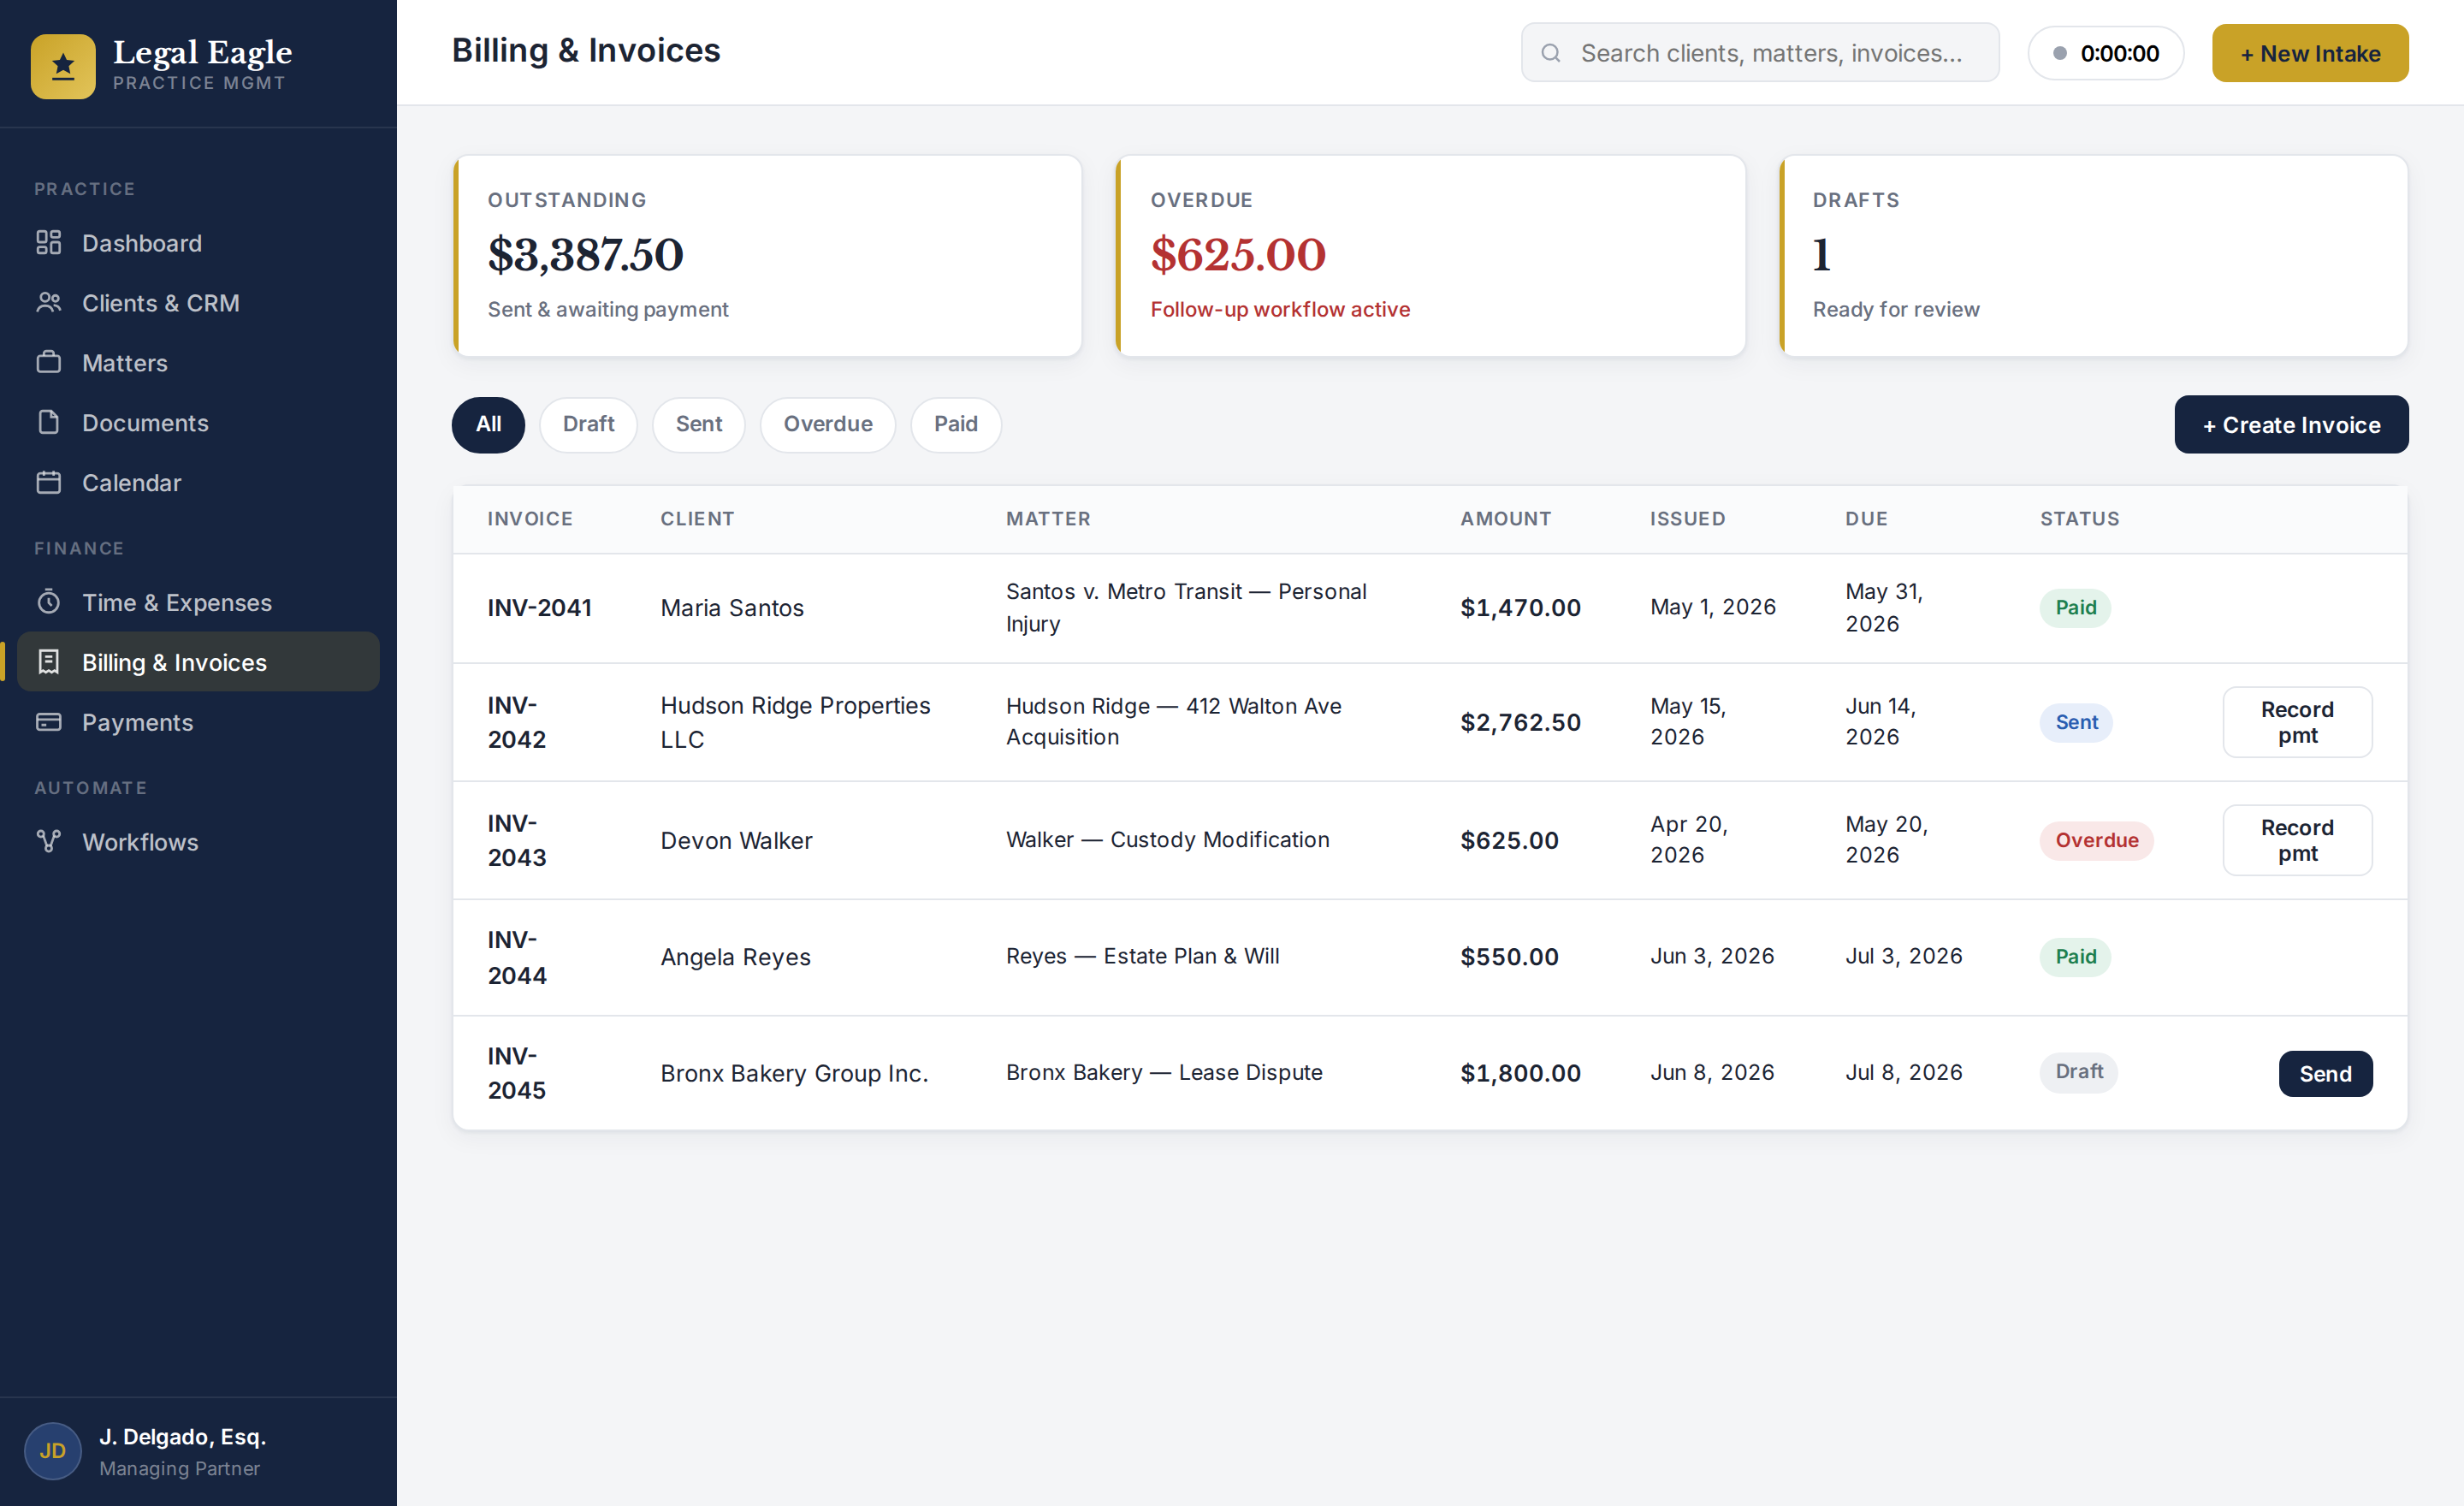Viewport: 2464px width, 1506px height.
Task: Click client Maria Santos
Action: click(732, 608)
